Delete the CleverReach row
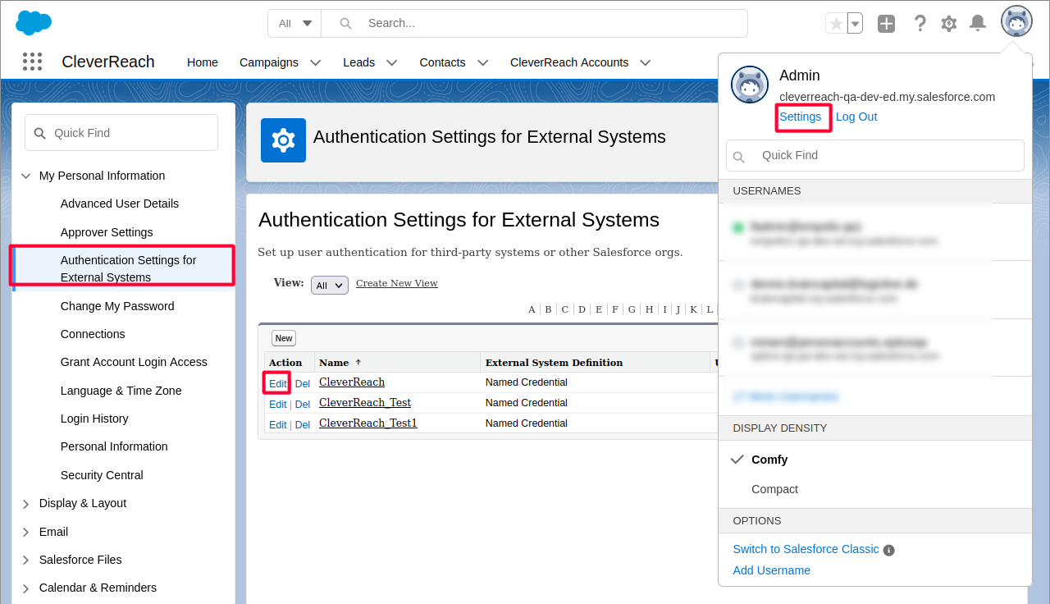Viewport: 1050px width, 604px height. pyautogui.click(x=303, y=383)
